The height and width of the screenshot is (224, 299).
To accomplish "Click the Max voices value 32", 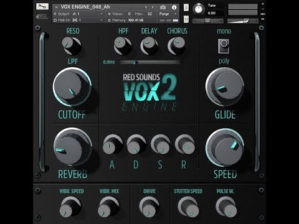I will click(149, 14).
